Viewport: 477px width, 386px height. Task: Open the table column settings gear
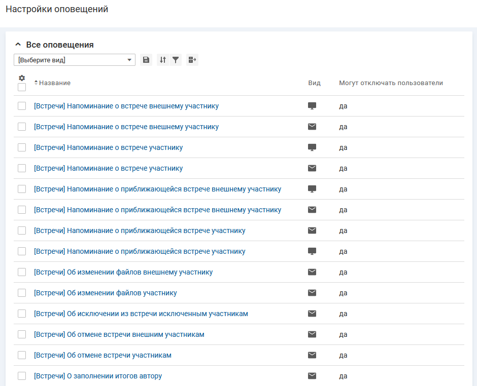(22, 78)
